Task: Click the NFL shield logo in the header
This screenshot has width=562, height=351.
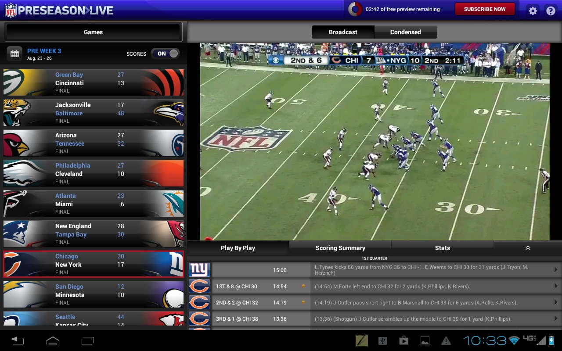Action: [x=11, y=9]
